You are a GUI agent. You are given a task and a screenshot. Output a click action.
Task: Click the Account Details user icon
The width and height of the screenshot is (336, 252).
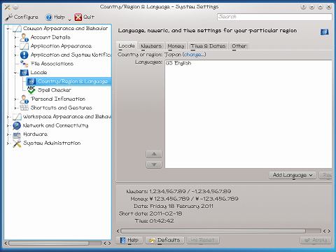pos(24,37)
